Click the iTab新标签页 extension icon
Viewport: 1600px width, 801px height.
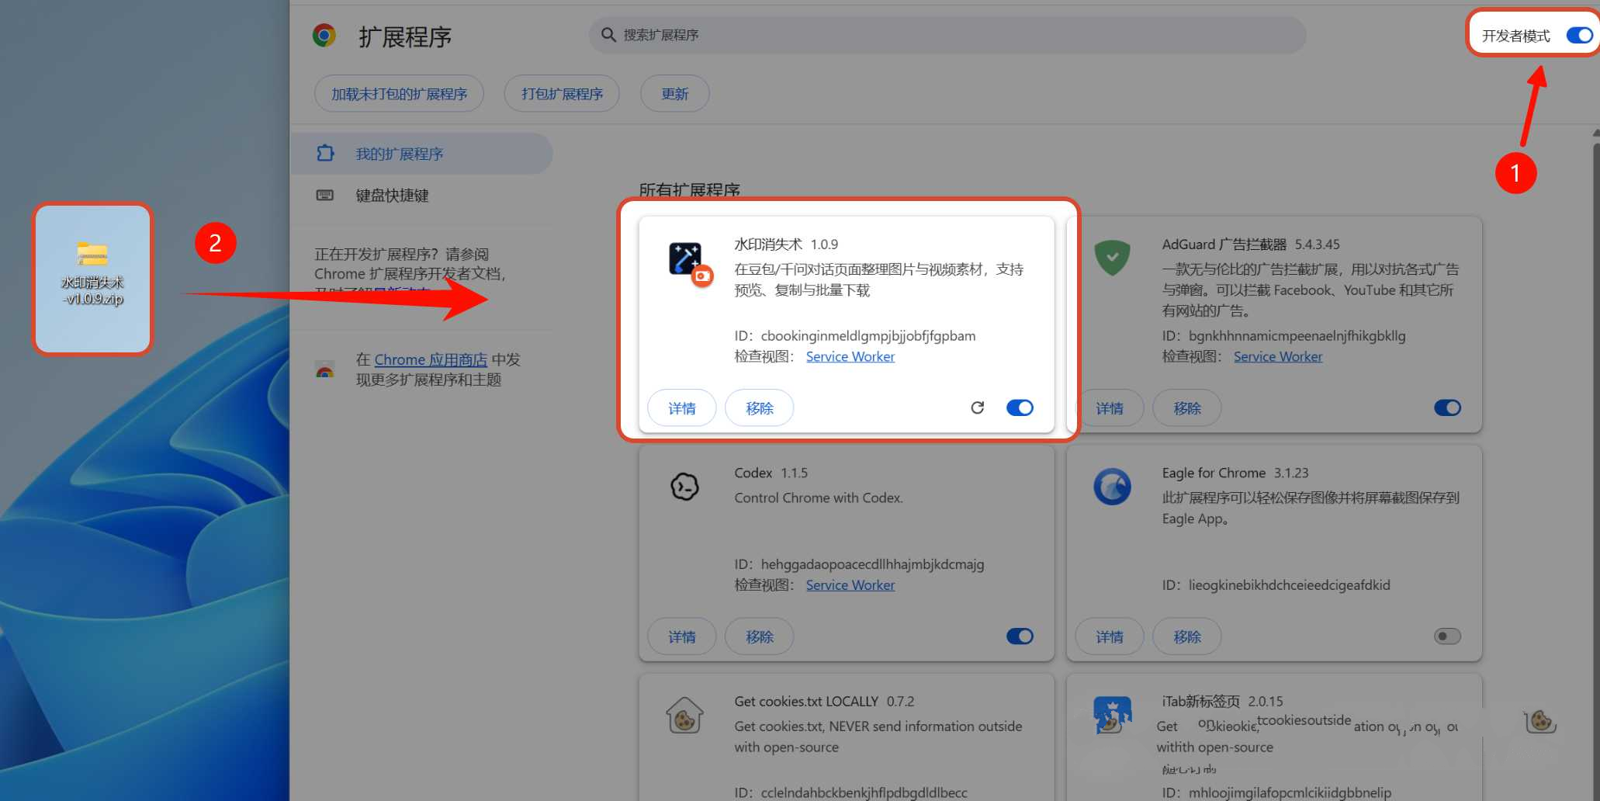(1112, 714)
